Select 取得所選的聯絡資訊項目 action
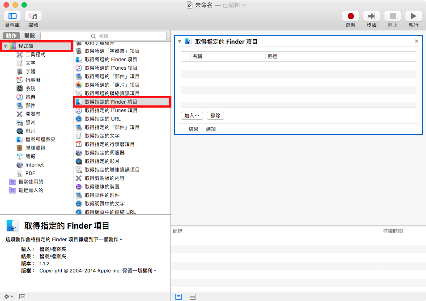426x301 pixels. (122, 93)
